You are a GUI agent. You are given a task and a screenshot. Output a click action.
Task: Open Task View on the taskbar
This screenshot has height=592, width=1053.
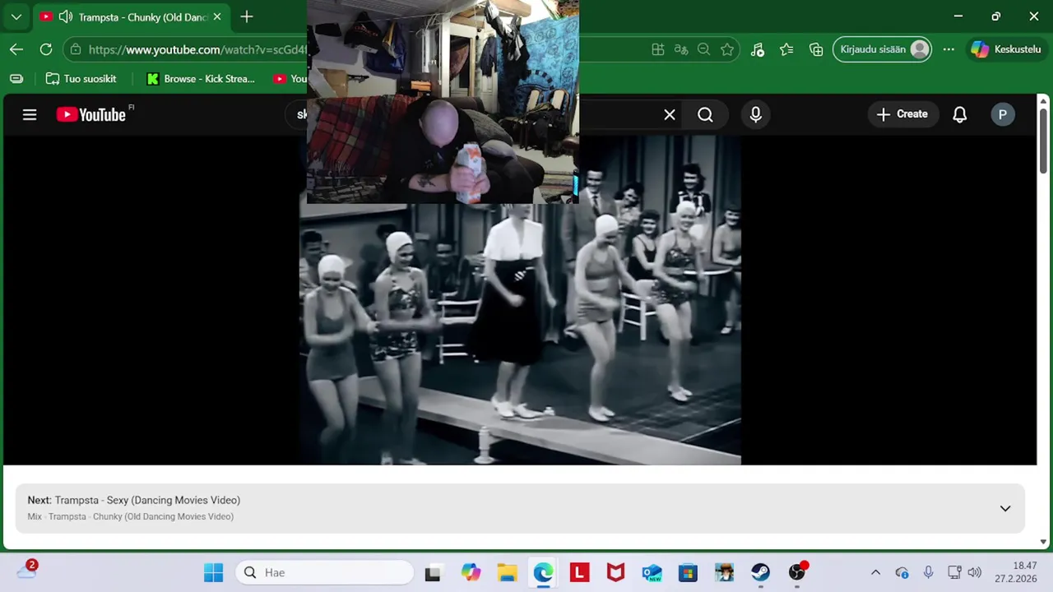(x=433, y=572)
